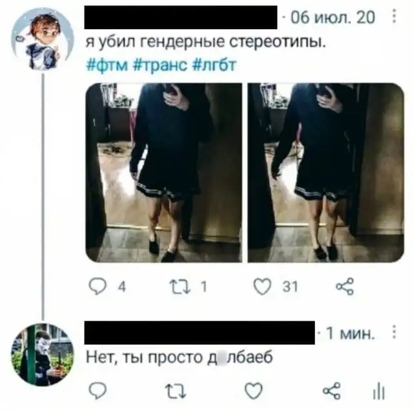Screen dimensions: 413x410
Task: Open the #лгбт hashtag
Action: point(215,65)
